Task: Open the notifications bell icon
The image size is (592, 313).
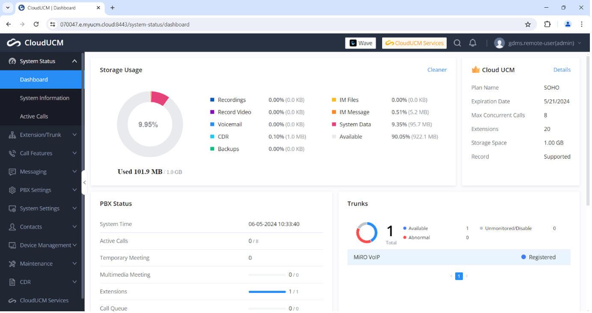Action: 473,43
